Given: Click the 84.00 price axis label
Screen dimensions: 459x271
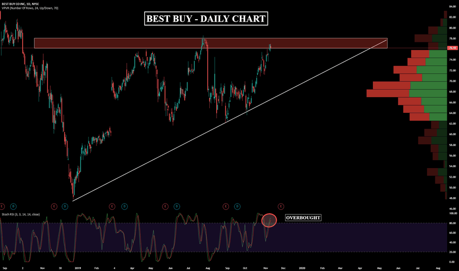Looking at the screenshot, I should tap(452, 6).
